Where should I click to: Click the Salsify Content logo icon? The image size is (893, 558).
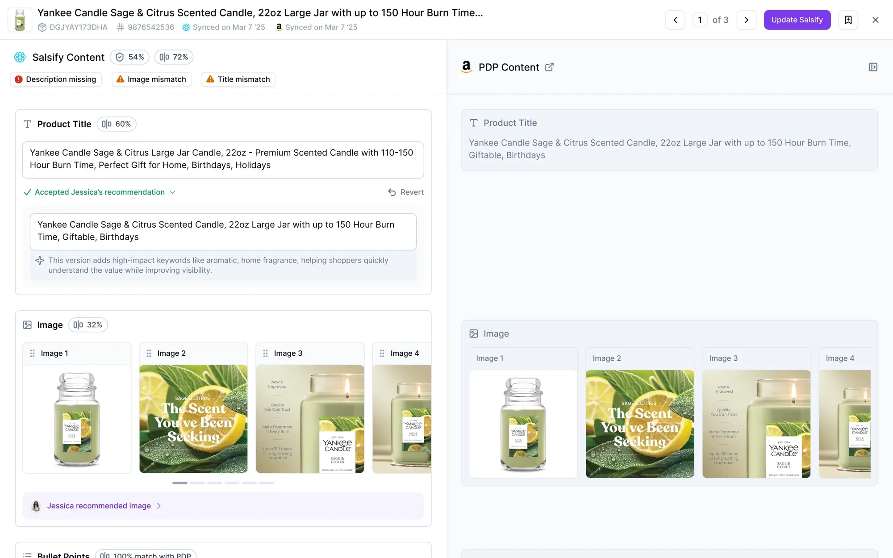coord(20,57)
